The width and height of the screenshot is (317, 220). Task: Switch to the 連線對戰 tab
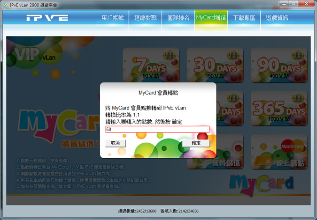(146, 18)
